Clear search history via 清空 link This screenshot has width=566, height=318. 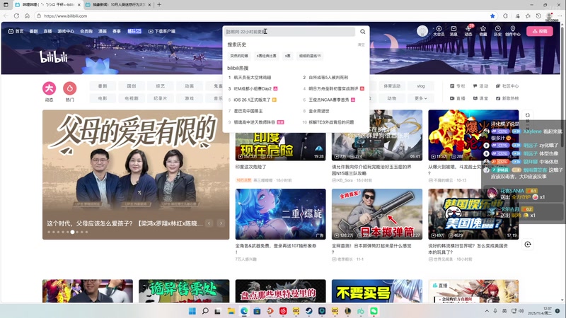click(x=361, y=45)
